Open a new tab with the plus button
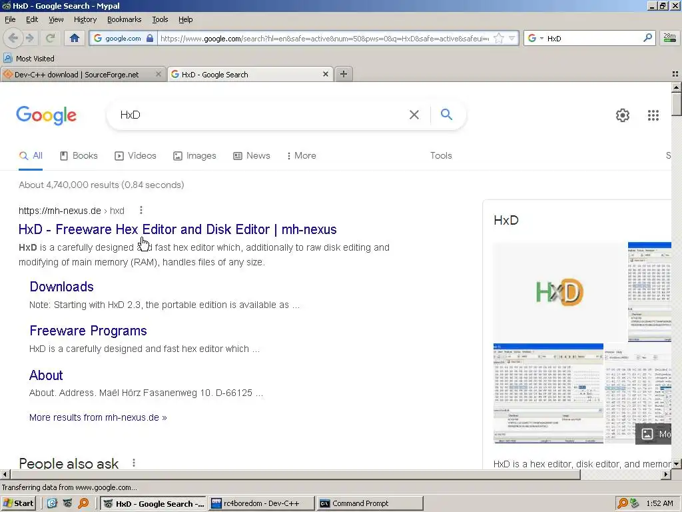This screenshot has height=512, width=682. pyautogui.click(x=344, y=74)
